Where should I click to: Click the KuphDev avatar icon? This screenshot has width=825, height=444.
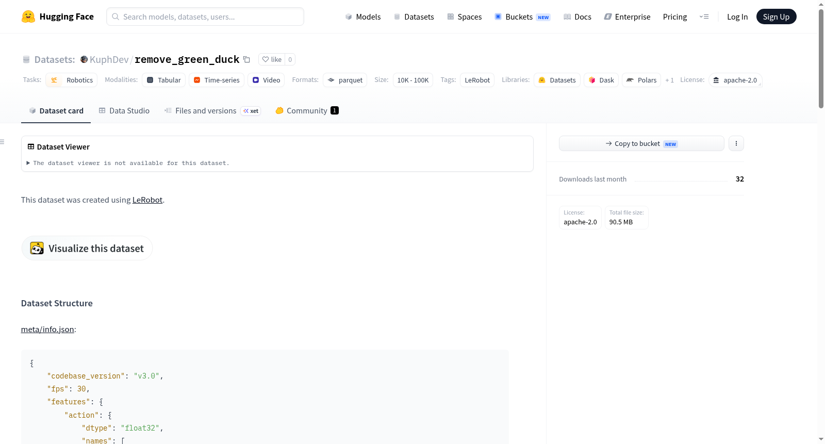pos(84,59)
